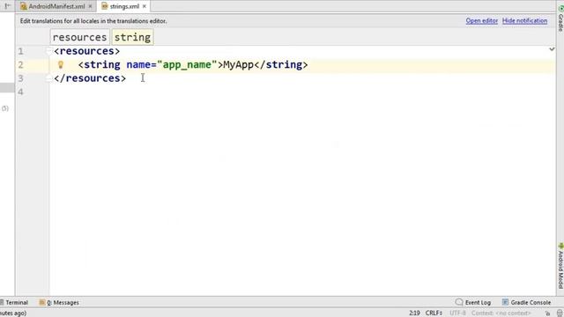Click line number 4 in the gutter
The width and height of the screenshot is (564, 317).
coord(20,92)
